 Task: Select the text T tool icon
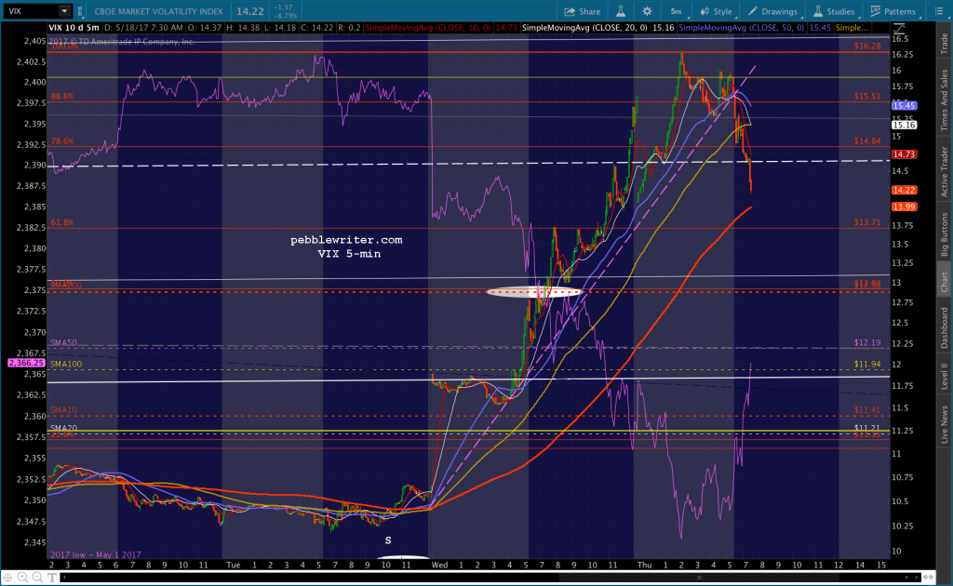[x=52, y=578]
